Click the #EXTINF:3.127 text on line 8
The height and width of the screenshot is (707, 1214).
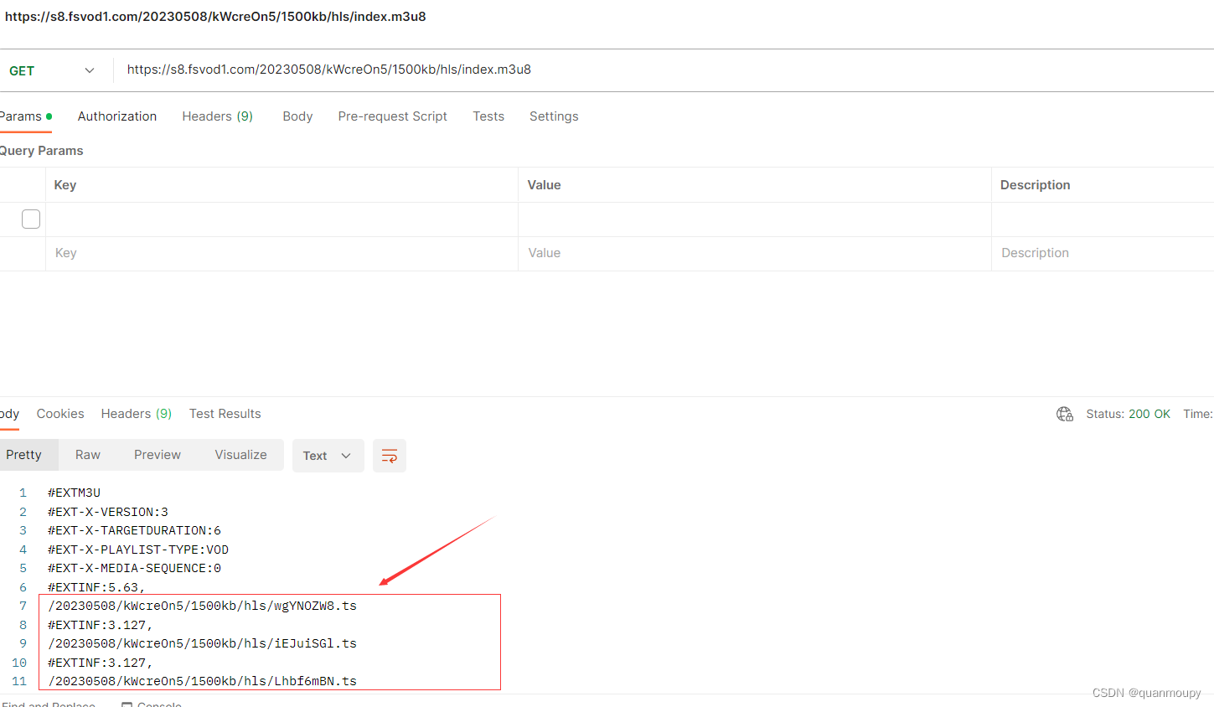(x=101, y=625)
